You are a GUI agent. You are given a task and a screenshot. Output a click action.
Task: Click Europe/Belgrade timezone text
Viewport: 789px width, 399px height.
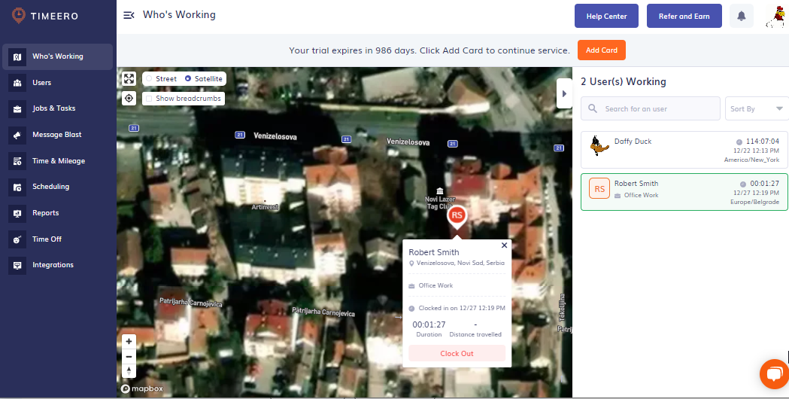pos(755,202)
